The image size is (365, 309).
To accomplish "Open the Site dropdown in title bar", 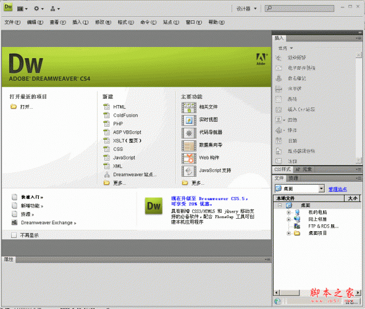I will pyautogui.click(x=55, y=9).
